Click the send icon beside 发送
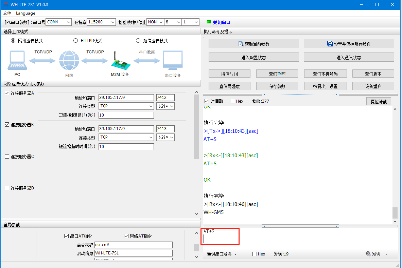This screenshot has width=402, height=268. [368, 254]
